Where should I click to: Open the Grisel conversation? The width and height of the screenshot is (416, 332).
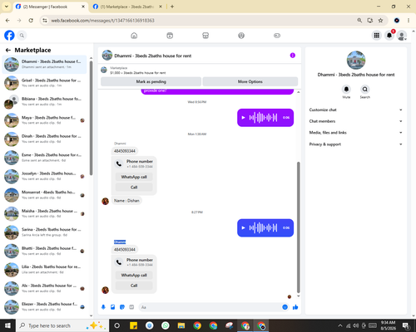[44, 83]
